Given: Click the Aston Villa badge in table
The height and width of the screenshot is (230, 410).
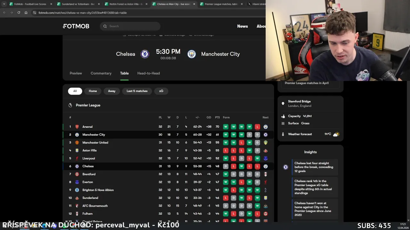Looking at the screenshot, I should pos(77,150).
